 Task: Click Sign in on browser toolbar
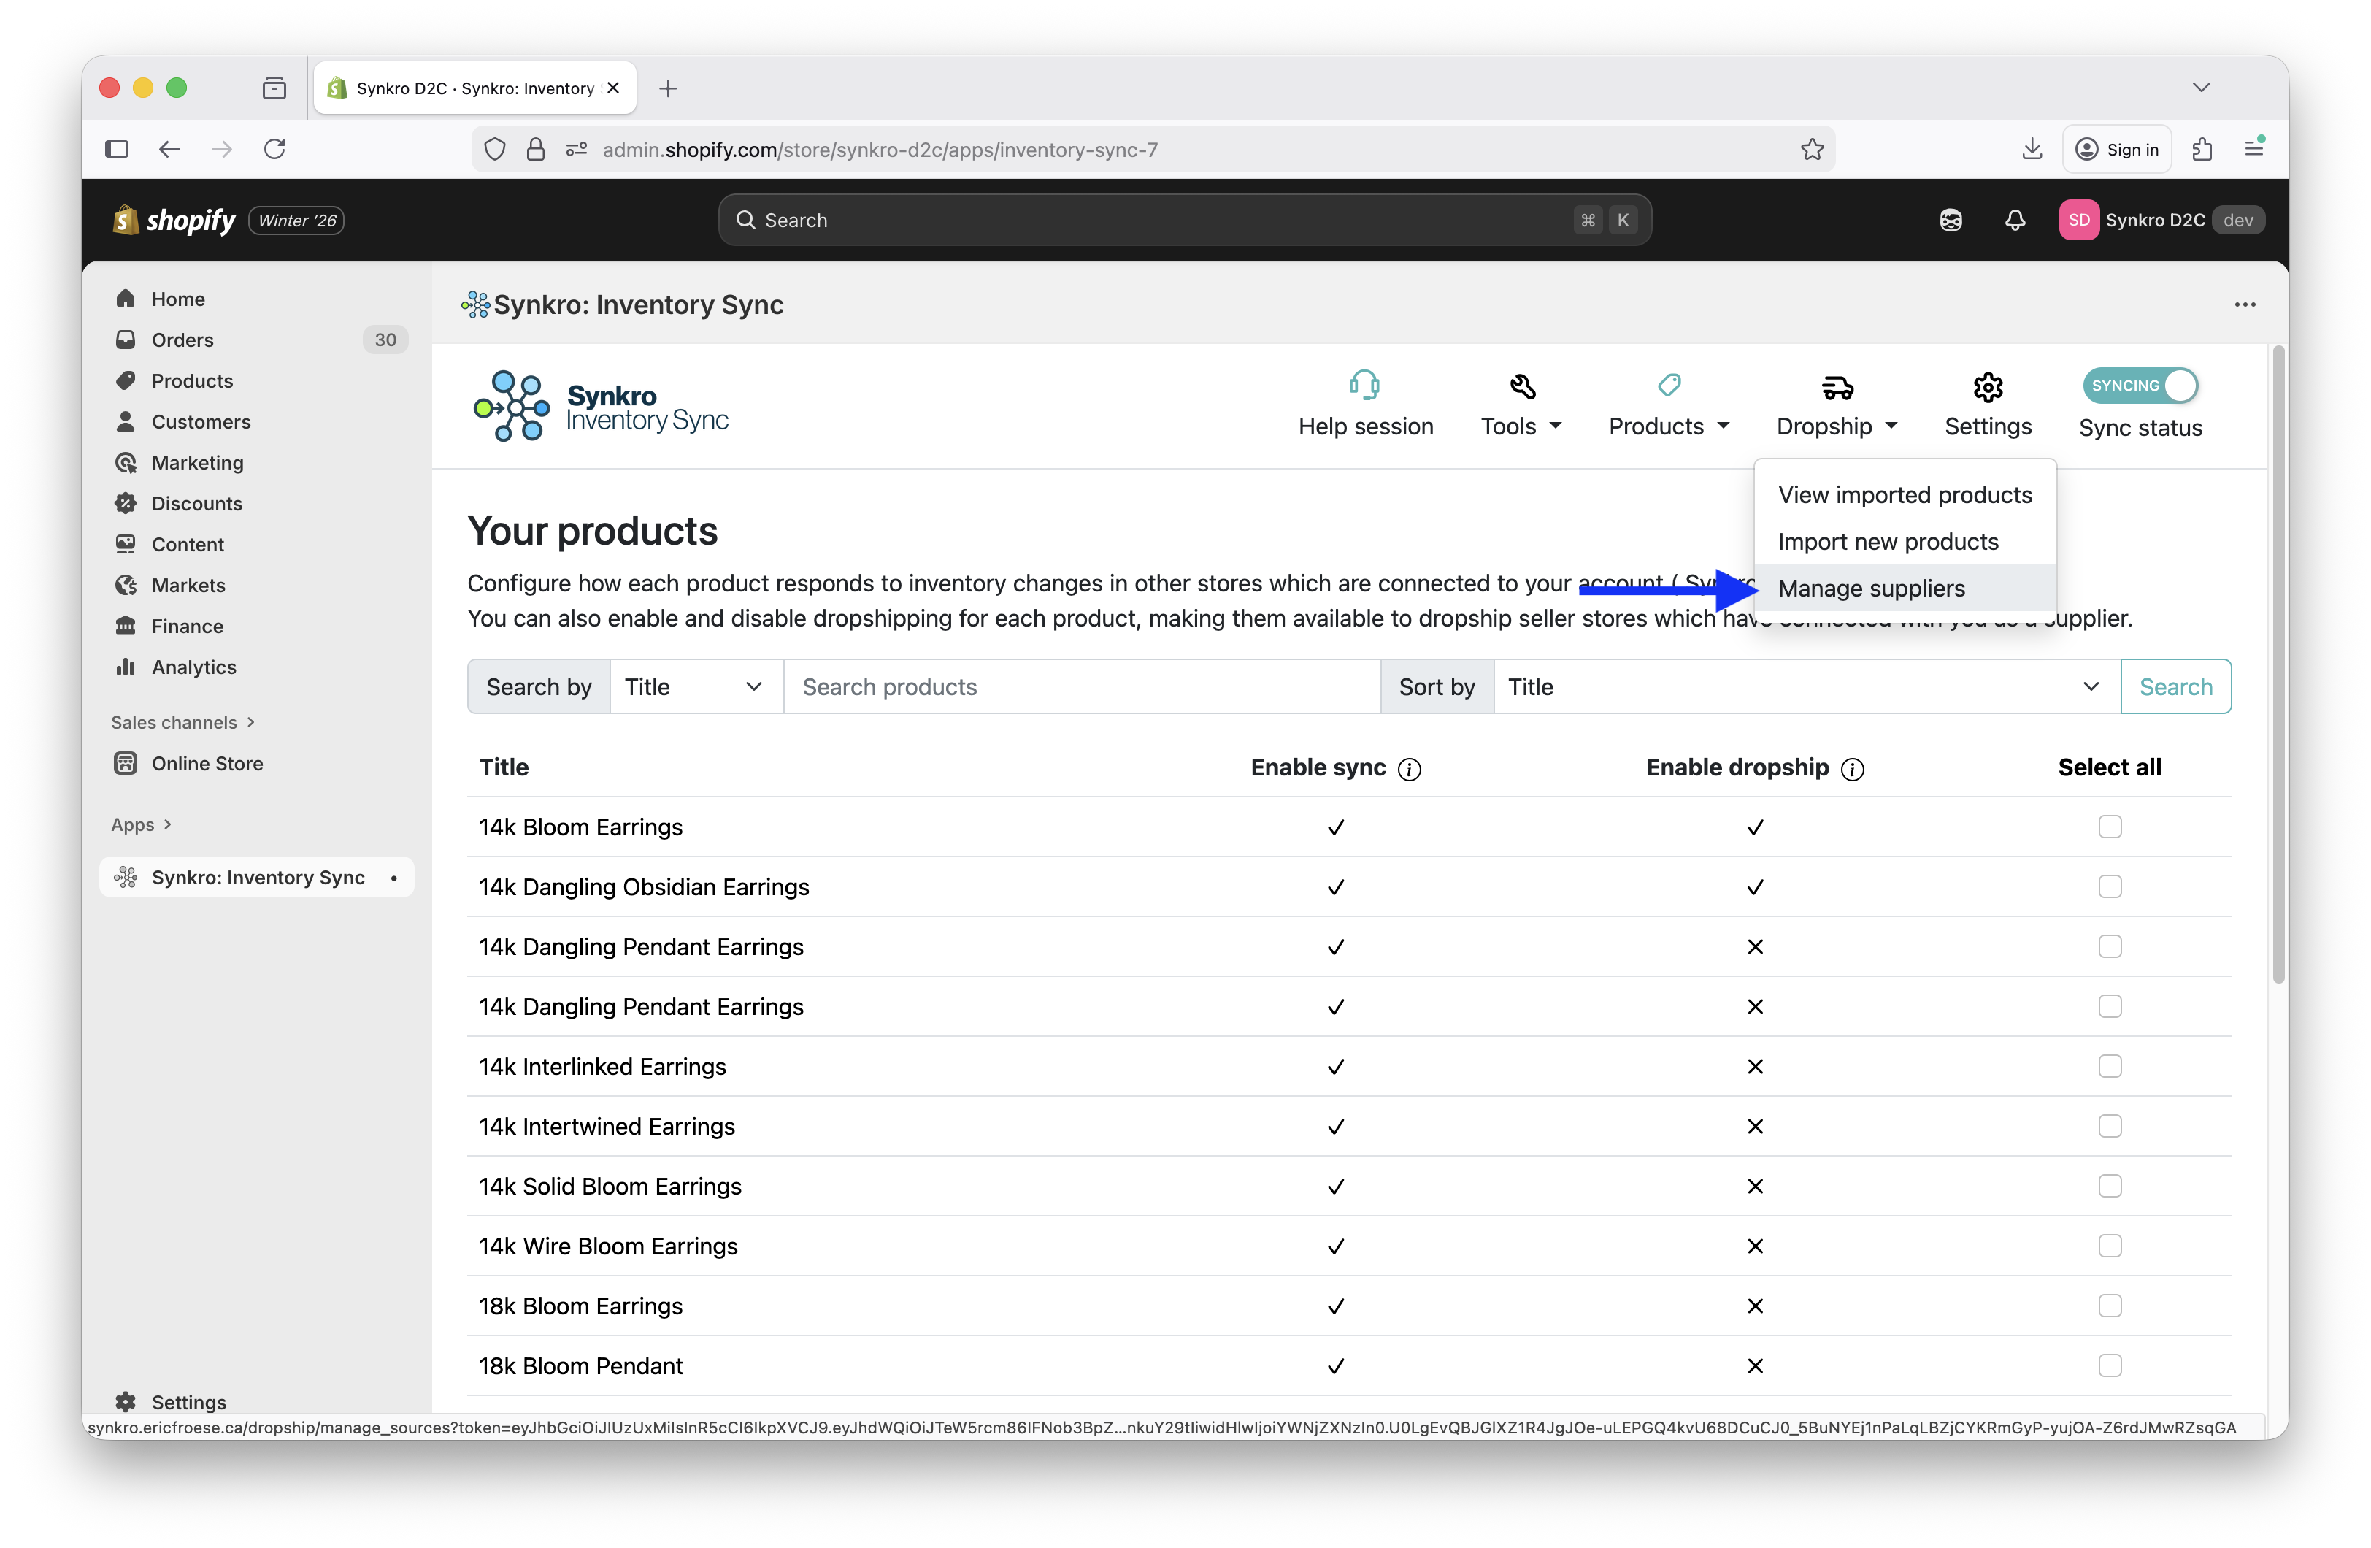point(2117,148)
